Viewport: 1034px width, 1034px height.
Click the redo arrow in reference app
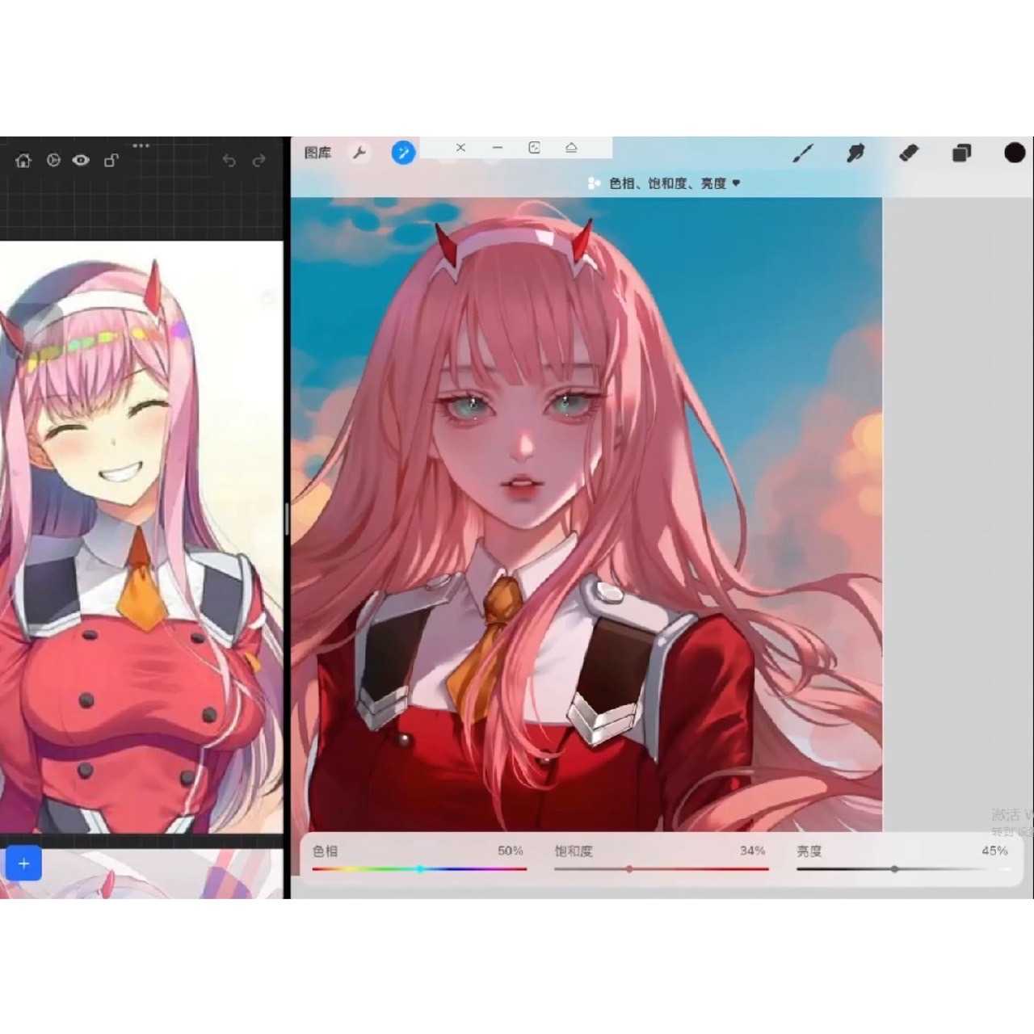click(259, 161)
